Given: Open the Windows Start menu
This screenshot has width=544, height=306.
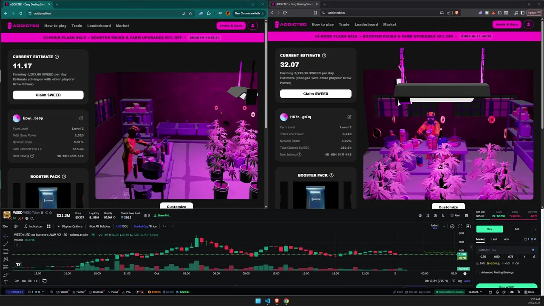Looking at the screenshot, I should (x=258, y=301).
